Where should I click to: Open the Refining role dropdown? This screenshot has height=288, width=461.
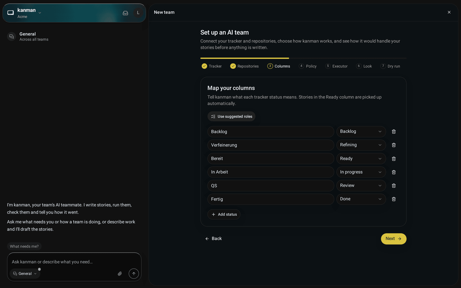[x=361, y=145]
